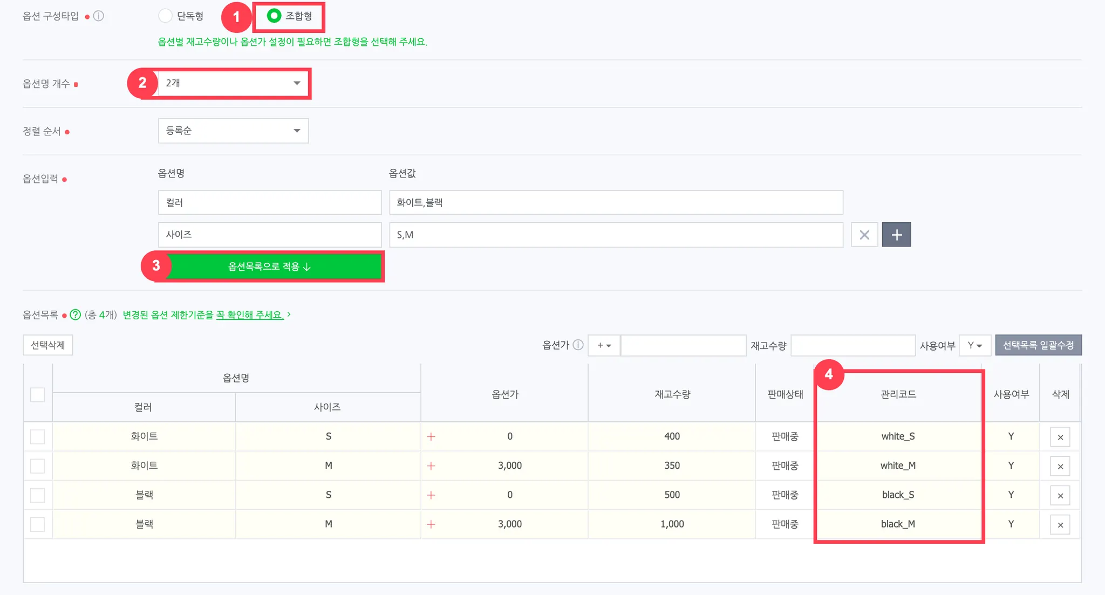This screenshot has width=1105, height=595.
Task: Click the 옵션목록으로 적용 green button
Action: point(270,266)
